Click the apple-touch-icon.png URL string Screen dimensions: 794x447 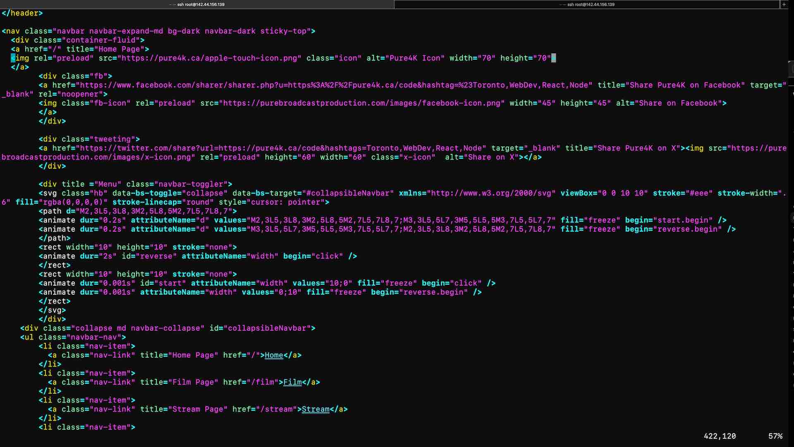click(x=209, y=58)
